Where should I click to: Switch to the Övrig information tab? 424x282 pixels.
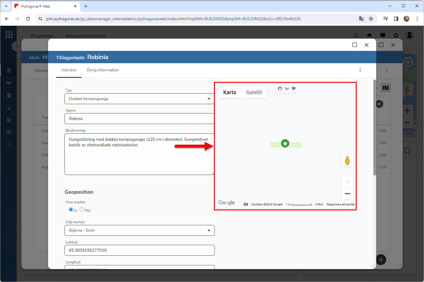[103, 70]
